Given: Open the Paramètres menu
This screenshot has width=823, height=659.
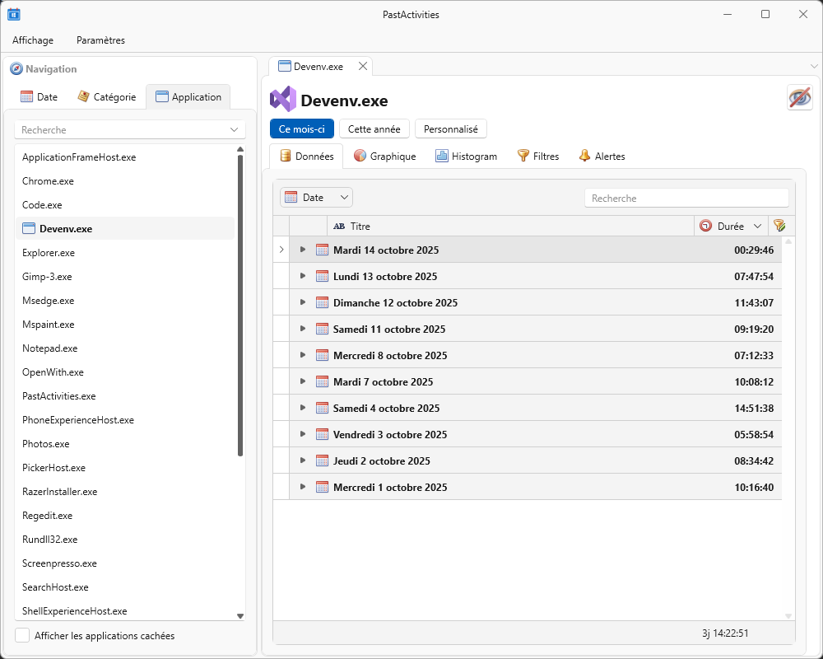Looking at the screenshot, I should point(100,40).
